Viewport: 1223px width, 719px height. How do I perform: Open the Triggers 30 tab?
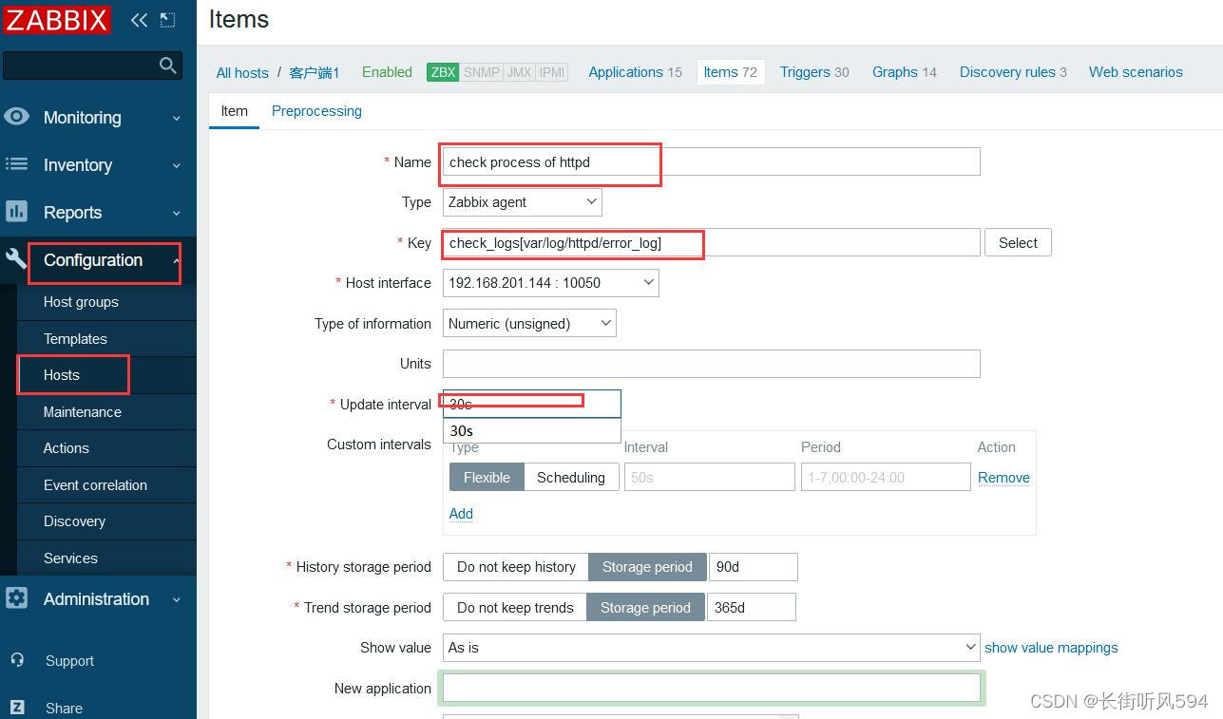coord(814,72)
